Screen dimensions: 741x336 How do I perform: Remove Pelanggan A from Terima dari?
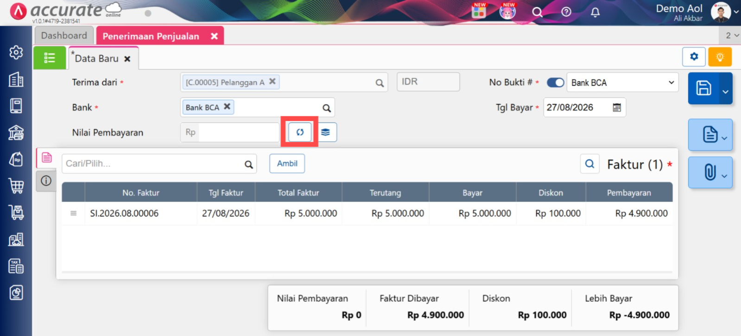point(272,81)
